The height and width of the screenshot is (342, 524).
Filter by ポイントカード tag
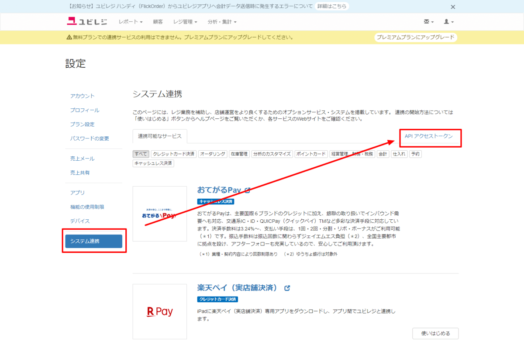[x=311, y=154]
